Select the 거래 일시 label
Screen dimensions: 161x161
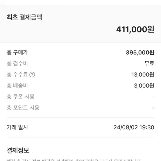point(17,127)
